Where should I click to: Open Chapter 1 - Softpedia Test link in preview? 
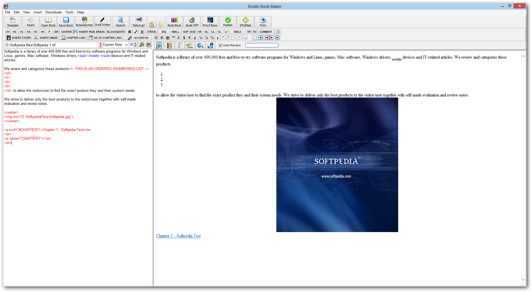178,236
